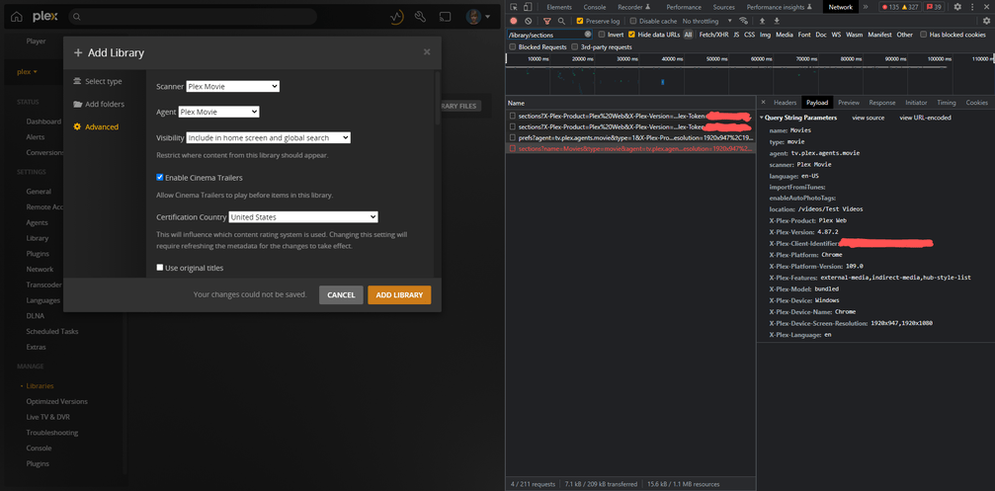Viewport: 995px width, 491px height.
Task: Open the Plex cast icon
Action: click(445, 17)
